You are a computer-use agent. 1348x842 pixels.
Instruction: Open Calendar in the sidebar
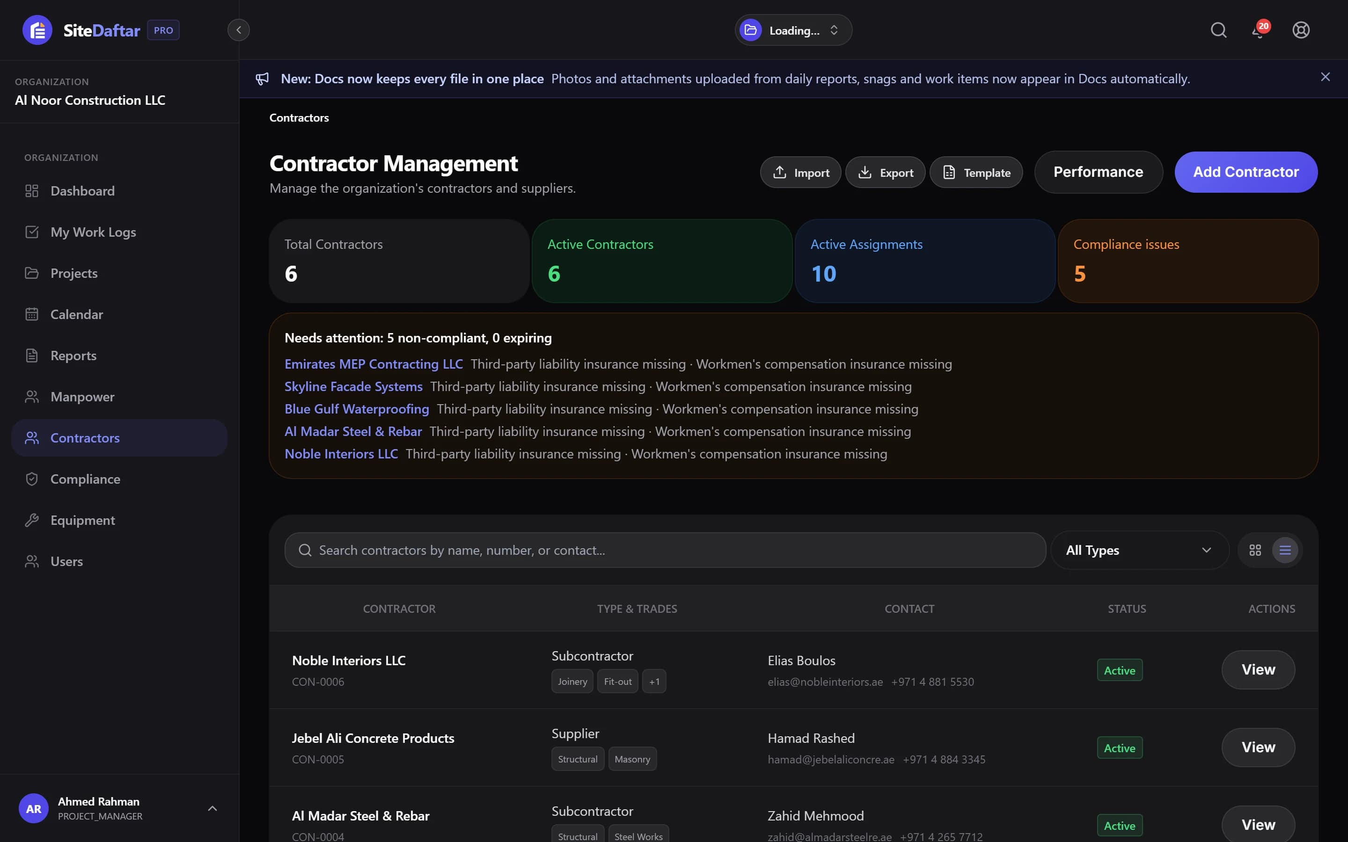click(119, 315)
